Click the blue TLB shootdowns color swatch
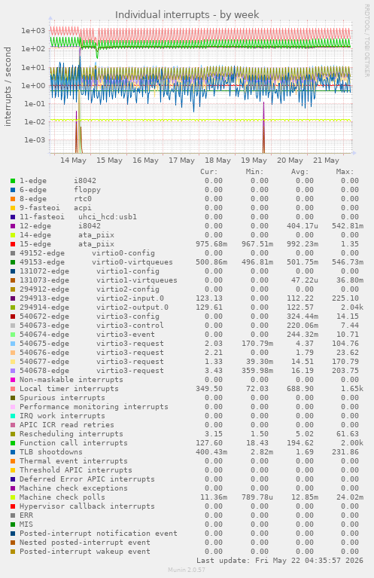The image size is (374, 578). [13, 452]
